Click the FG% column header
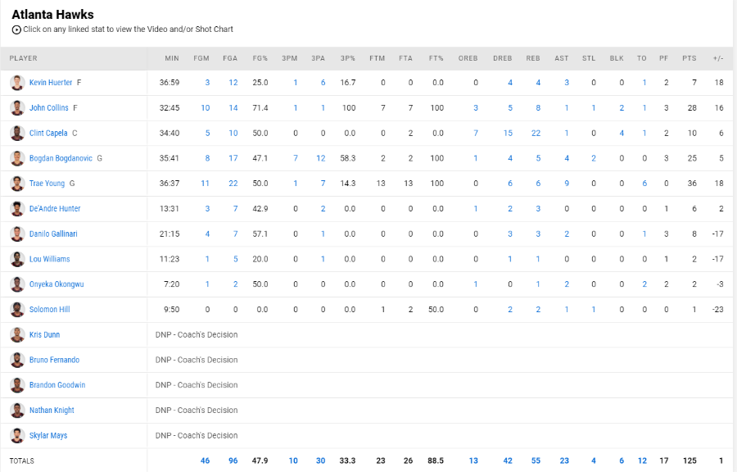737x472 pixels. (260, 58)
